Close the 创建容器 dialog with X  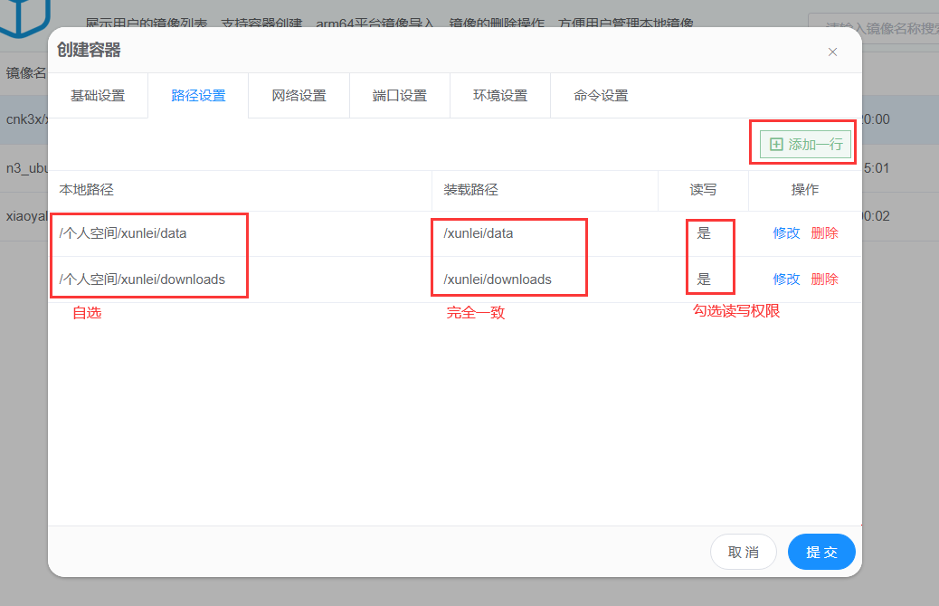tap(832, 52)
